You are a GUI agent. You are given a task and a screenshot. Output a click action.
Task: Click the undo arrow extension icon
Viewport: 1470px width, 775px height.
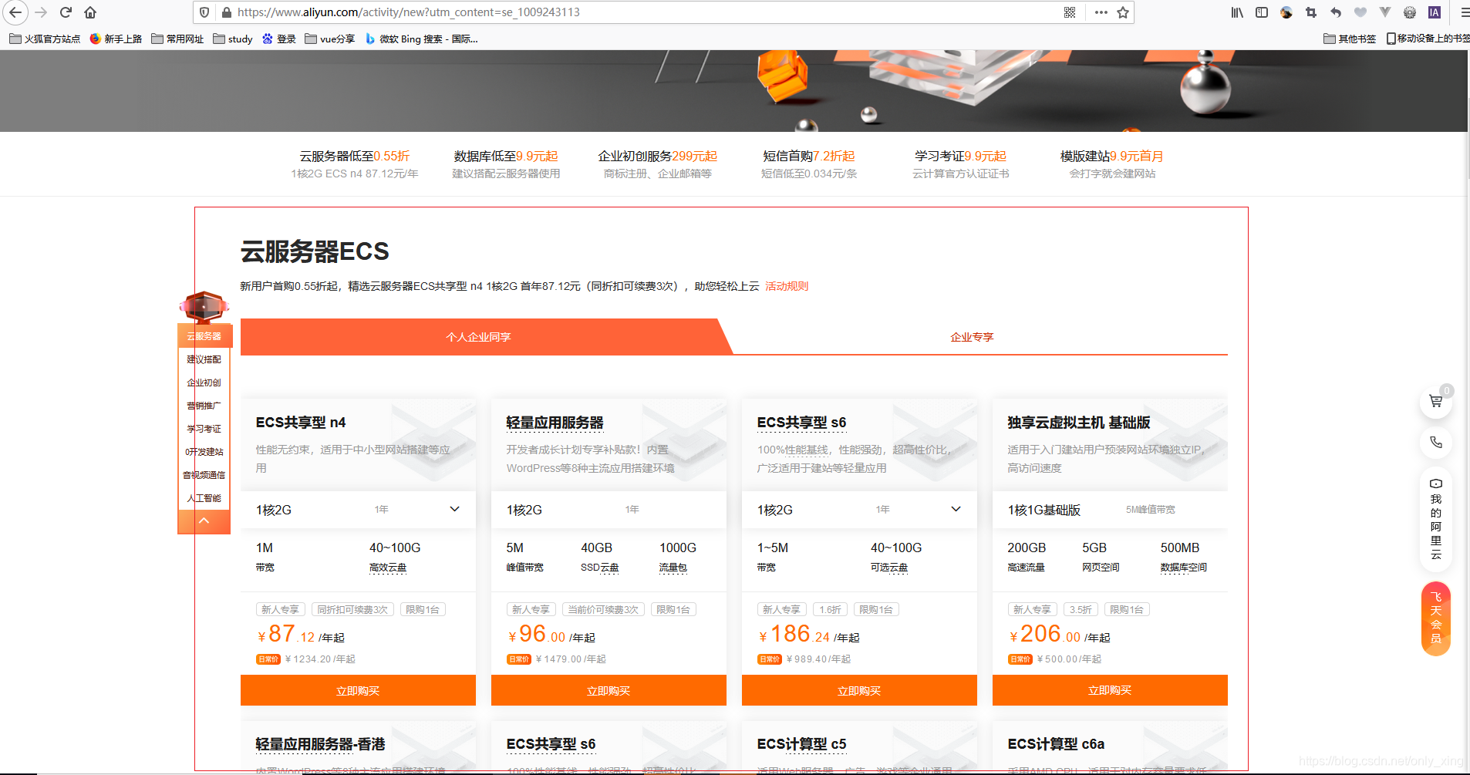[1336, 12]
